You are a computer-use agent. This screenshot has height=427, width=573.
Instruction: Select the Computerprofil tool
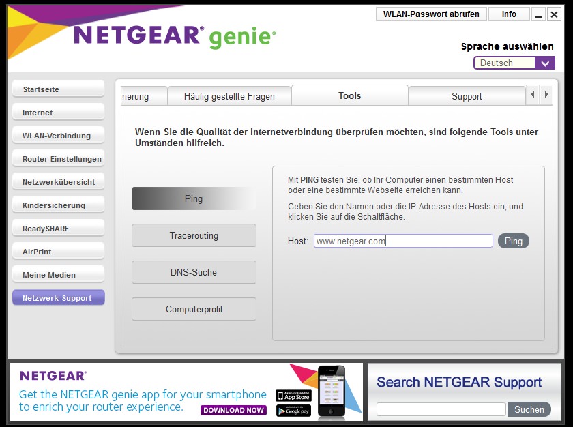click(x=194, y=309)
